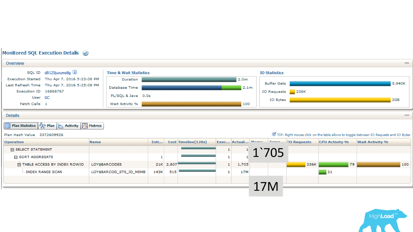This screenshot has height=232, width=413.
Task: Click the Name column header
Action: click(118, 142)
